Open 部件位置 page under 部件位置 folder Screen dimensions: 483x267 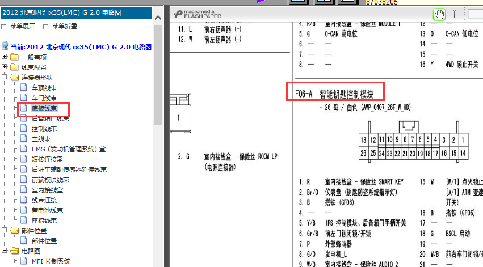tap(44, 241)
